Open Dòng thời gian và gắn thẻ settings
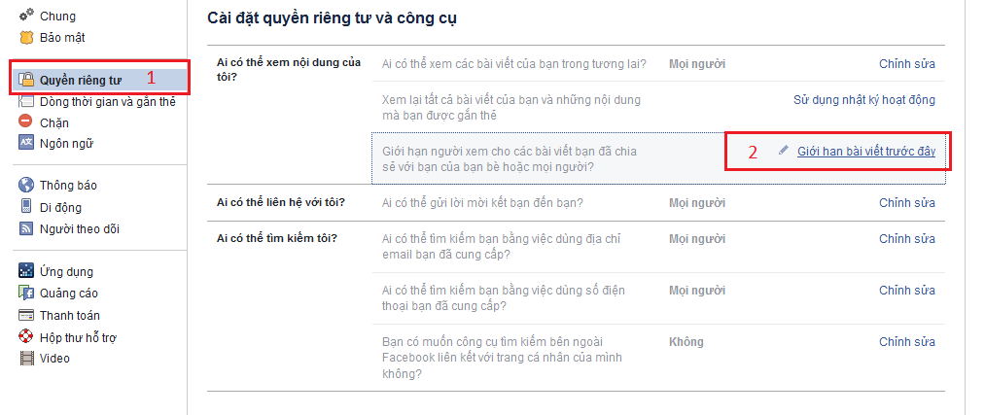Viewport: 985px width, 415px height. coord(107,101)
